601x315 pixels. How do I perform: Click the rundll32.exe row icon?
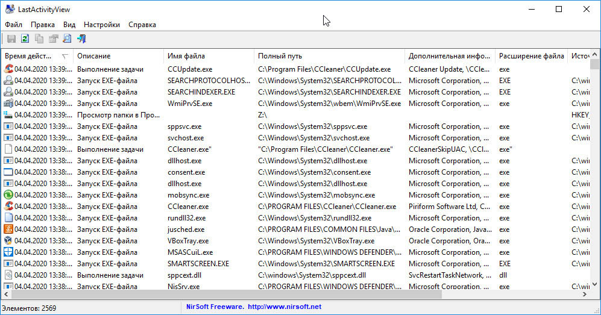click(x=8, y=218)
